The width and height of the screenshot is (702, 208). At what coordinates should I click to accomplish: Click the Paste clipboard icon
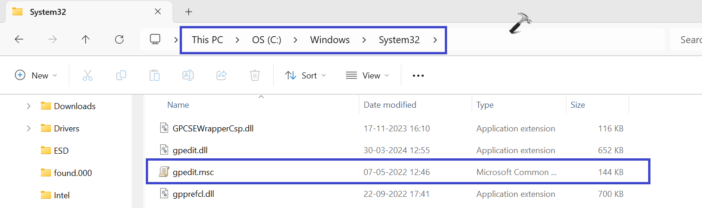[155, 75]
